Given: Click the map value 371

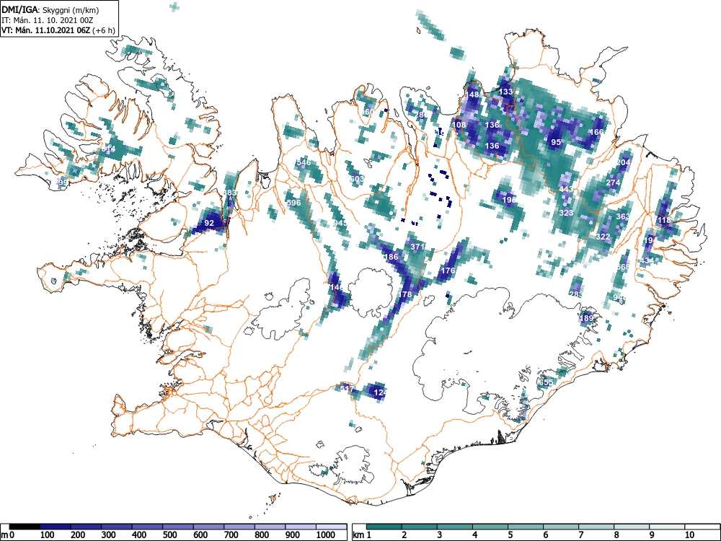Looking at the screenshot, I should [417, 247].
